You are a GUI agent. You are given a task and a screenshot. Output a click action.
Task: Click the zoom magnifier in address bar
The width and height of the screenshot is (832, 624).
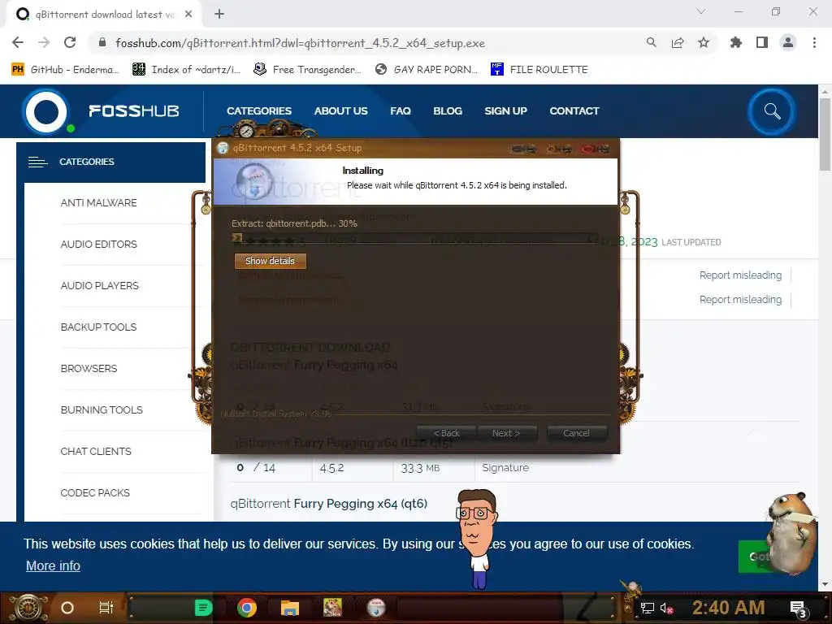coord(652,42)
